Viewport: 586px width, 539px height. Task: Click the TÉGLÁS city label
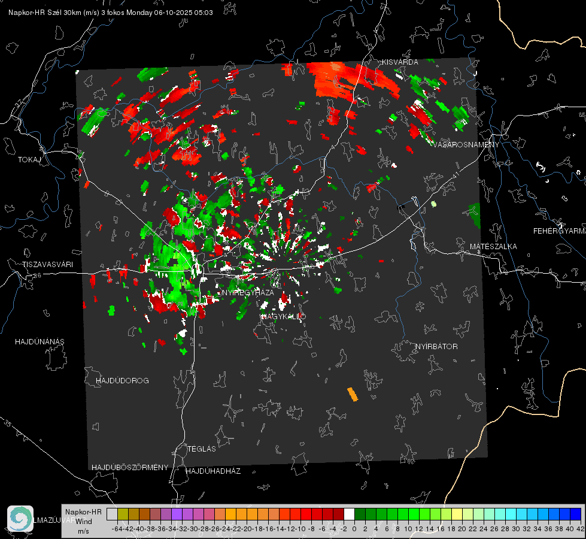[x=202, y=449]
